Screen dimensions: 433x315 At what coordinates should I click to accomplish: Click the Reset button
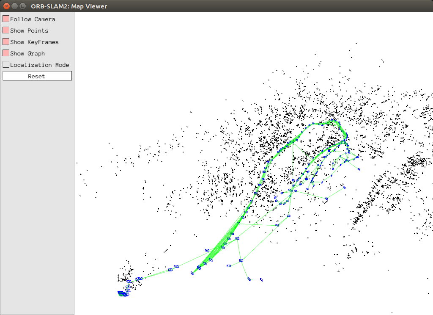point(37,76)
